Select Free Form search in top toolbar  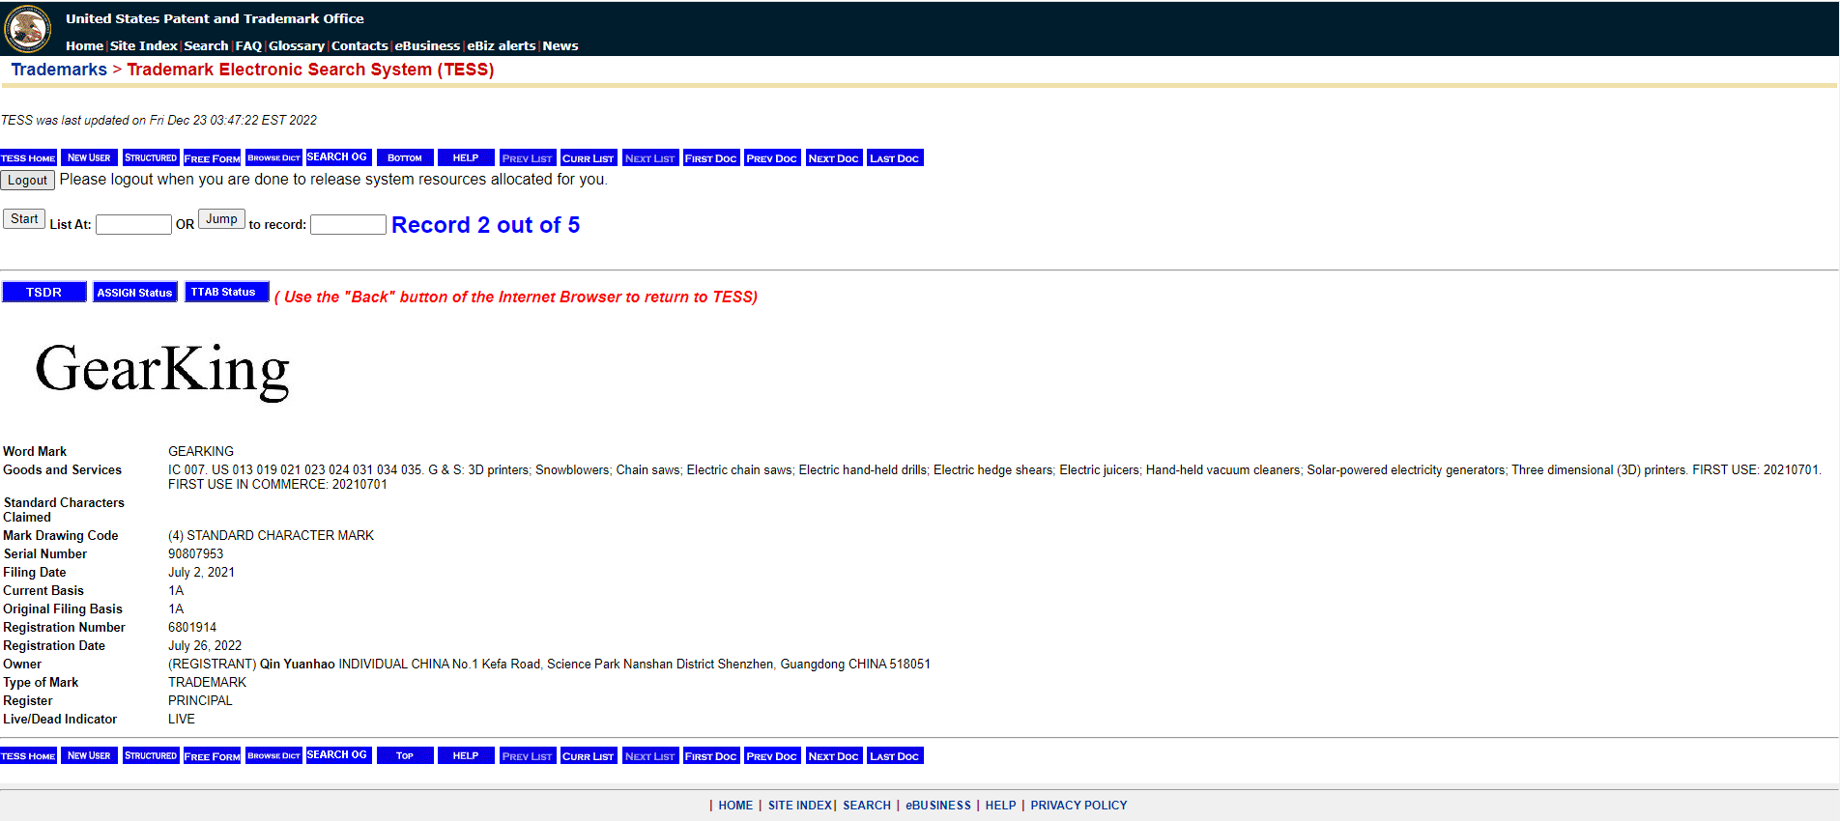click(212, 157)
